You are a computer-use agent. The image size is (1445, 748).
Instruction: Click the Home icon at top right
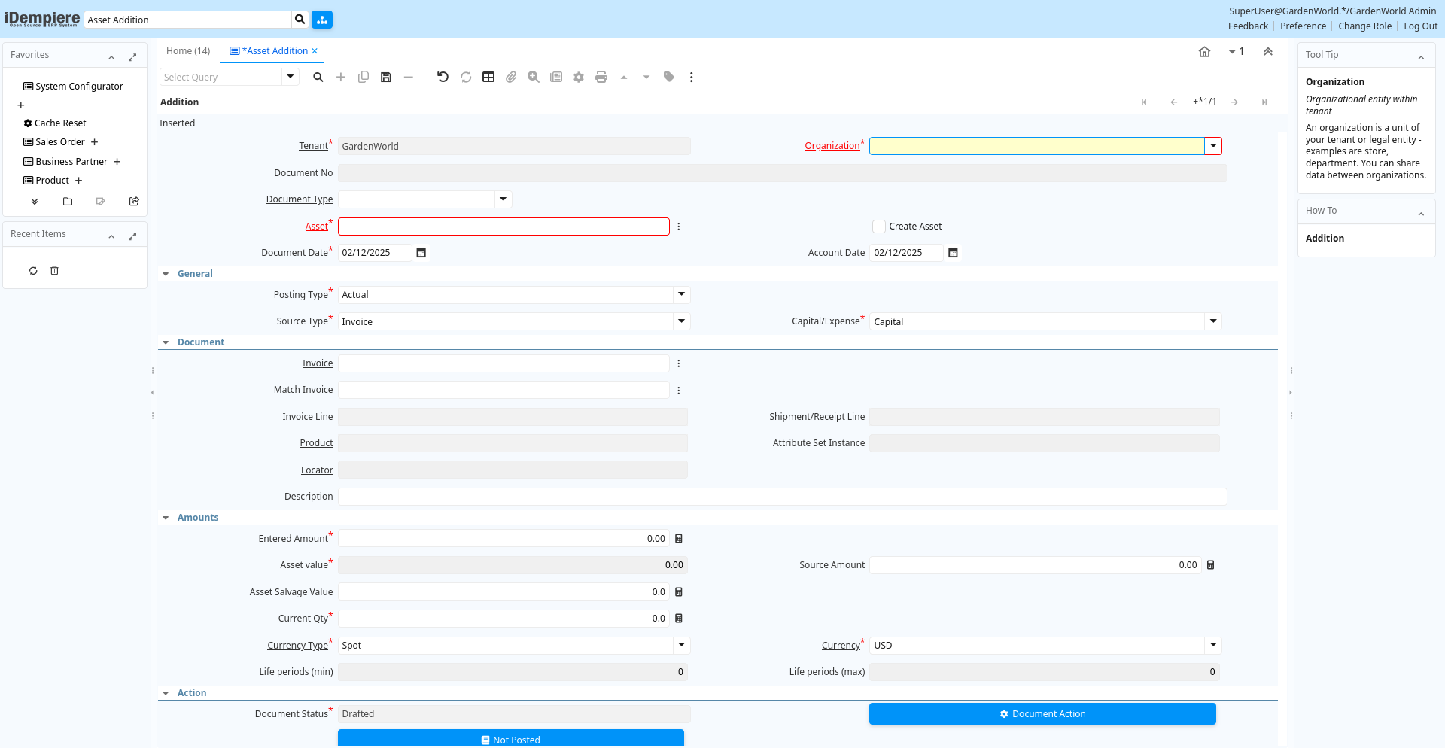click(1204, 52)
